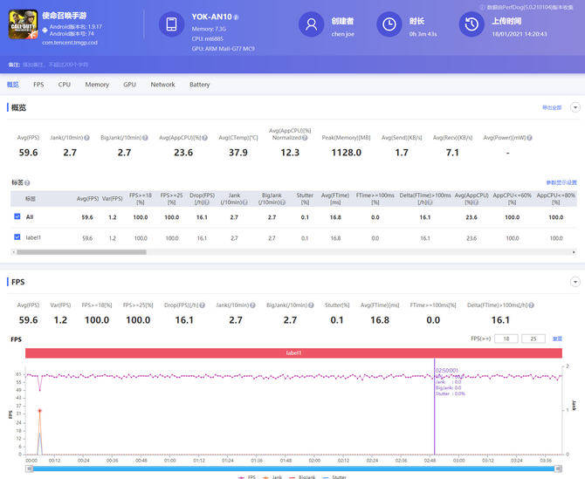The height and width of the screenshot is (479, 585).
Task: Uncheck the label1 row checkbox
Action: coord(17,236)
